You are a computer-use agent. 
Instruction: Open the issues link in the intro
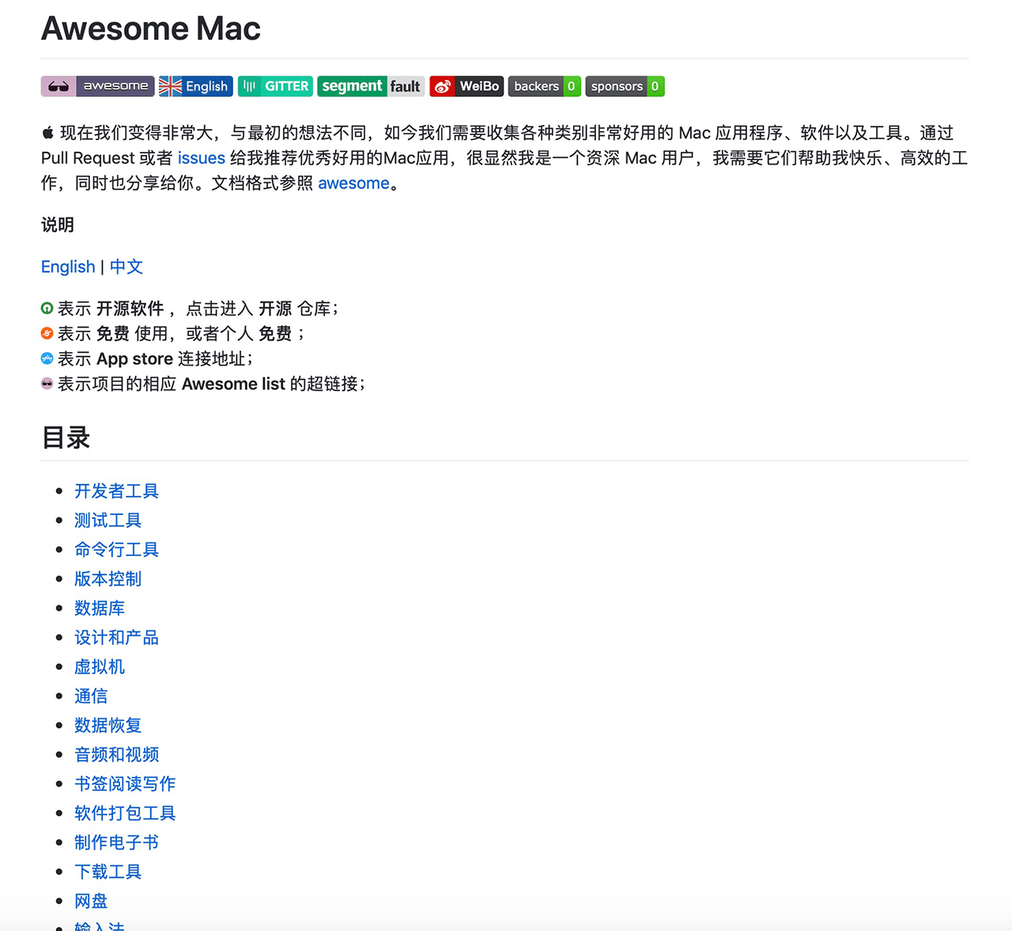point(201,158)
